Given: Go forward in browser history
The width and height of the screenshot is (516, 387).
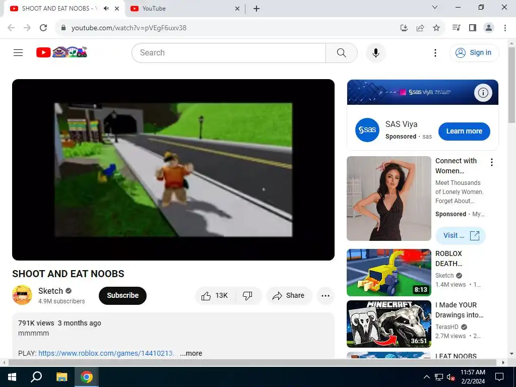Looking at the screenshot, I should pyautogui.click(x=27, y=28).
